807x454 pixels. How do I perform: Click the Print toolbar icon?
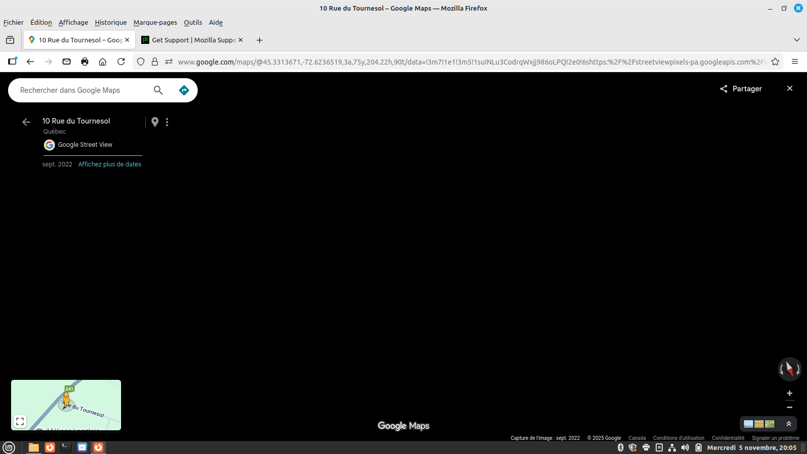(85, 62)
